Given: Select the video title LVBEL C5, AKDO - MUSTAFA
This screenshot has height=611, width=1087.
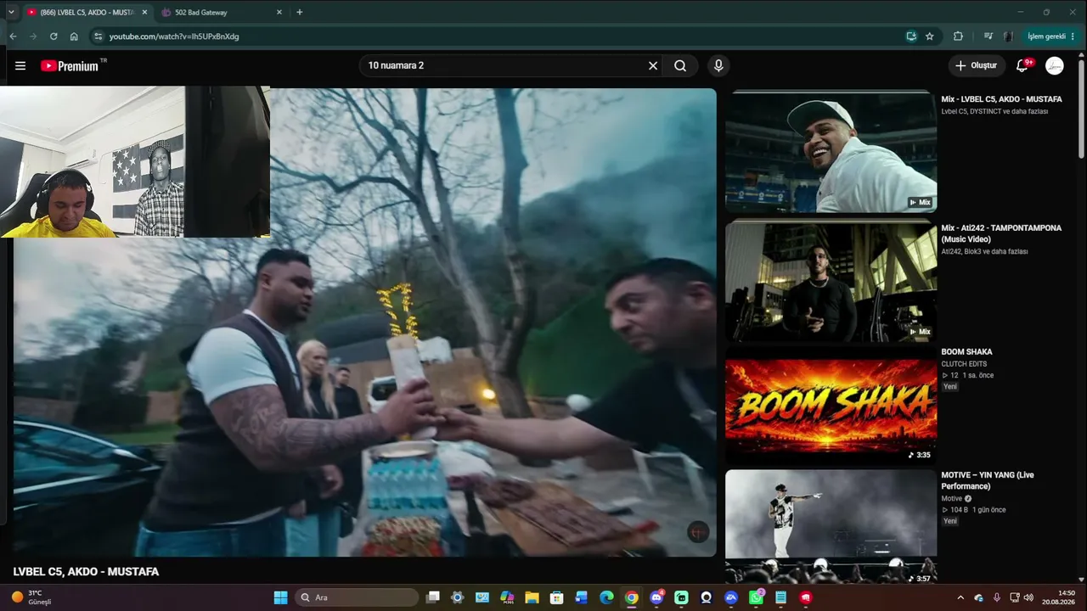Looking at the screenshot, I should 86,572.
